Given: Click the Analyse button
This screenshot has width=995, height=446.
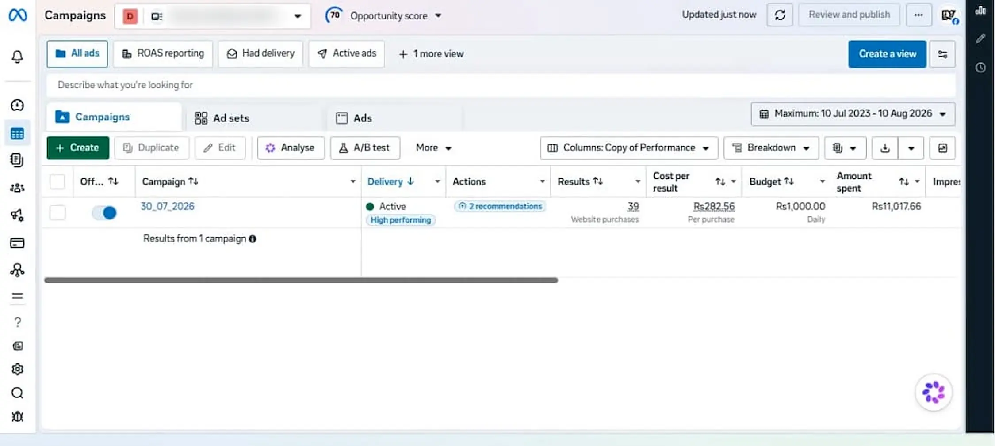Looking at the screenshot, I should coord(291,148).
